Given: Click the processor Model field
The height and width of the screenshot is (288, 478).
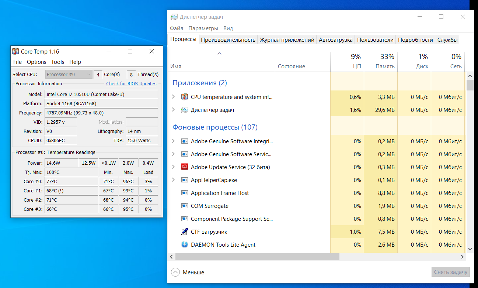Looking at the screenshot, I should coord(101,95).
